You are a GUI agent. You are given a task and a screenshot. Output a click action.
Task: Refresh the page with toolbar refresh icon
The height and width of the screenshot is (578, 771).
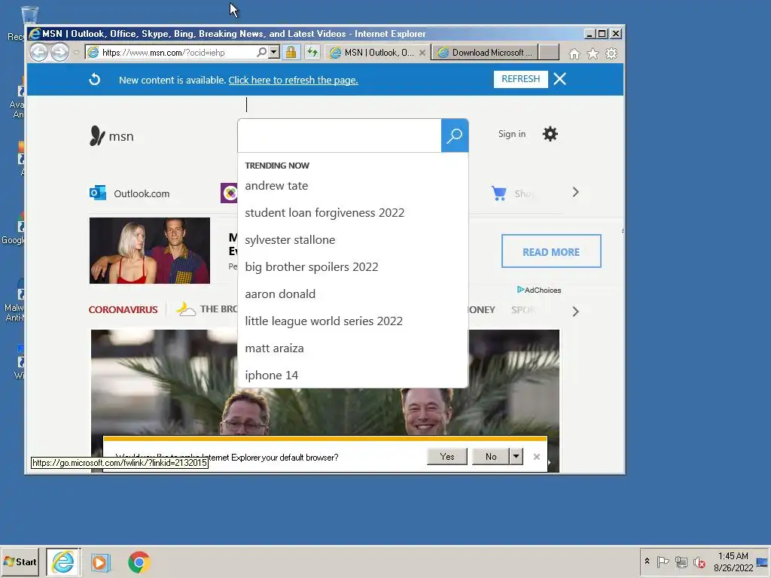[312, 52]
